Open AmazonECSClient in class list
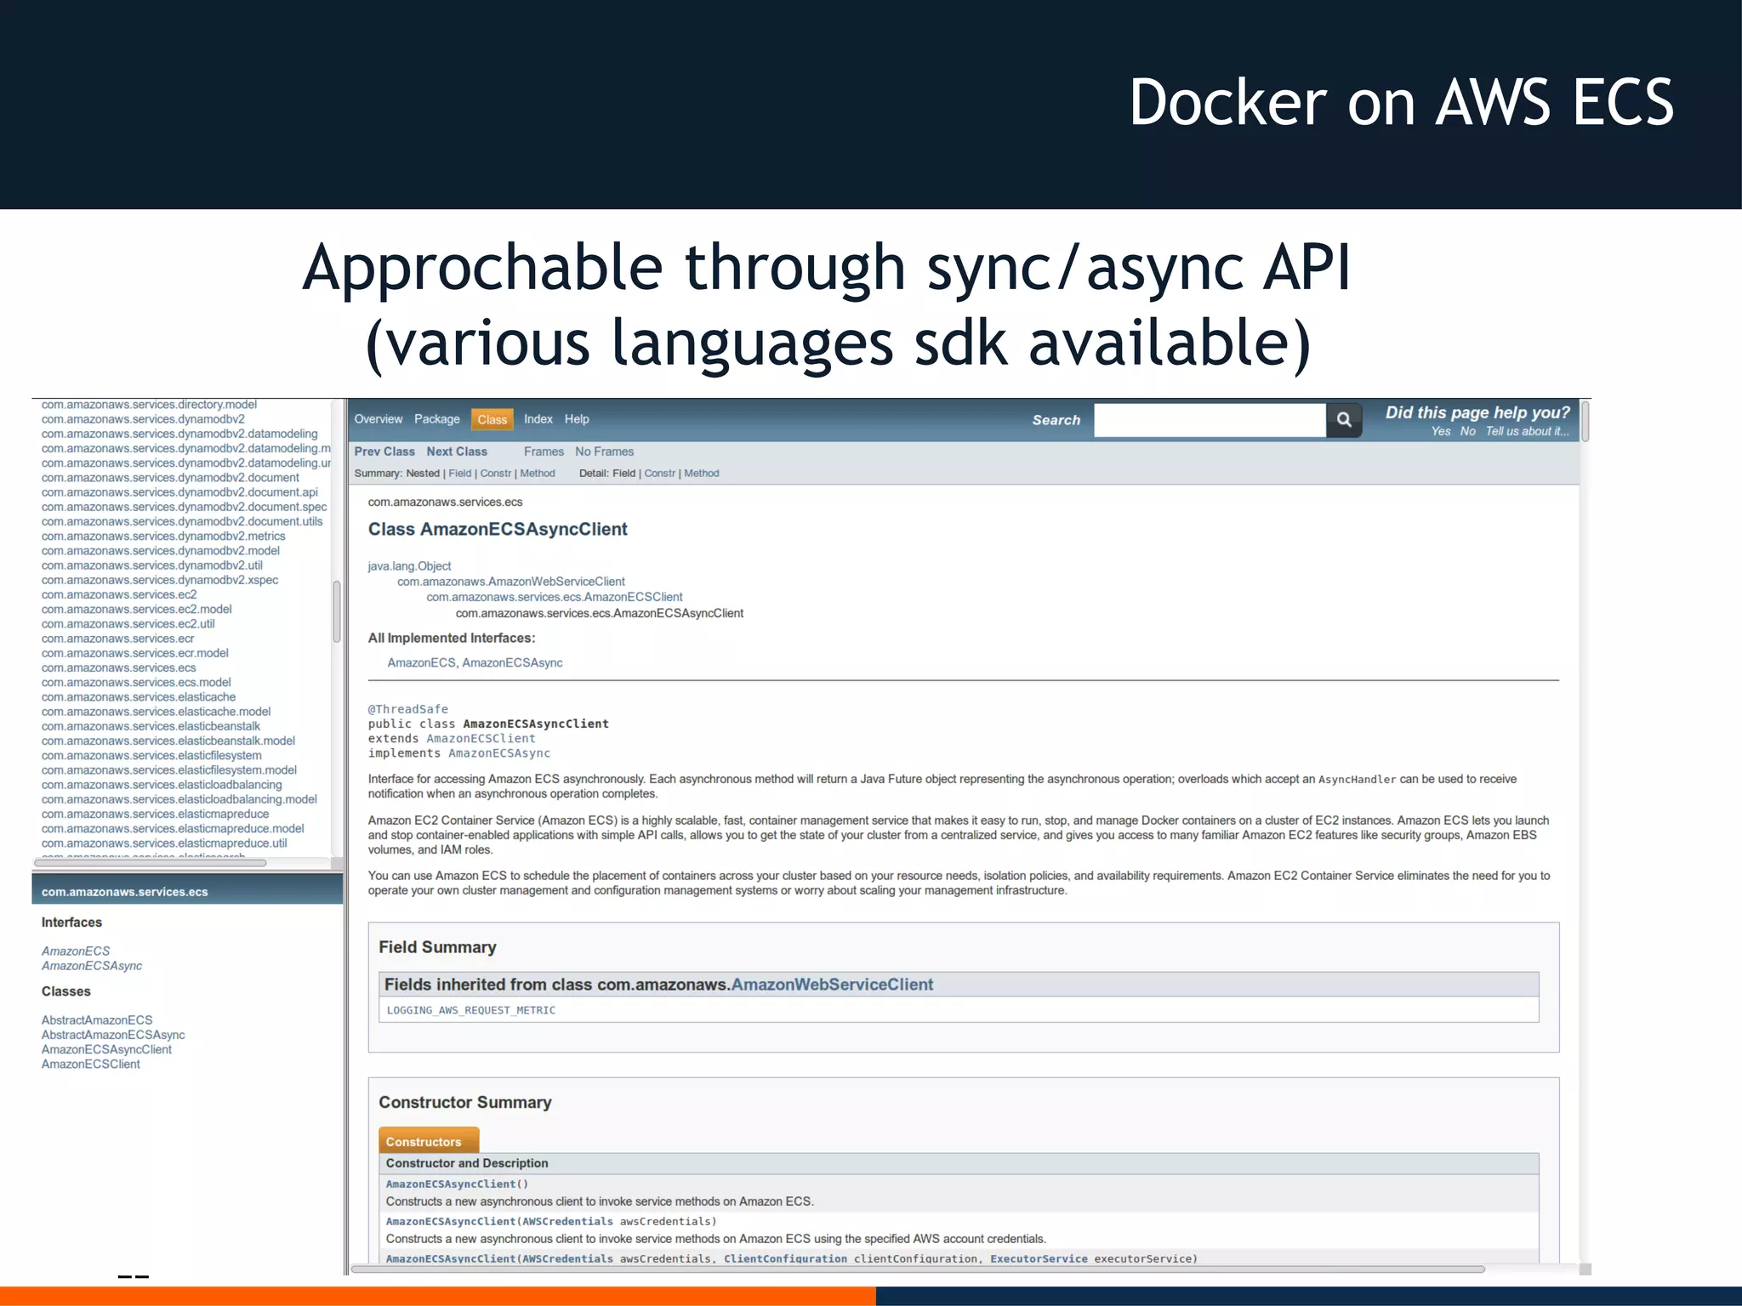This screenshot has width=1742, height=1306. (x=91, y=1064)
